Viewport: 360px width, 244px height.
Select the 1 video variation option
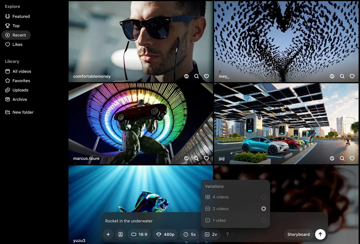click(x=236, y=220)
